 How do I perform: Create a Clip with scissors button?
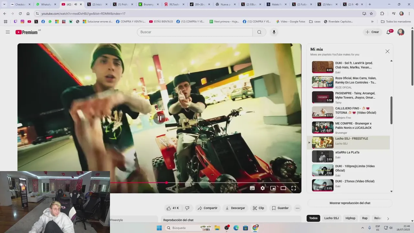[x=258, y=208]
